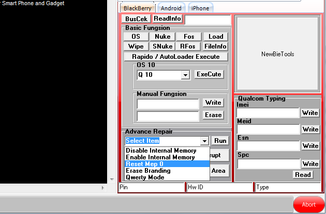Screen dimensions: 326x214
Task: Open the iPhone tab
Action: point(200,8)
